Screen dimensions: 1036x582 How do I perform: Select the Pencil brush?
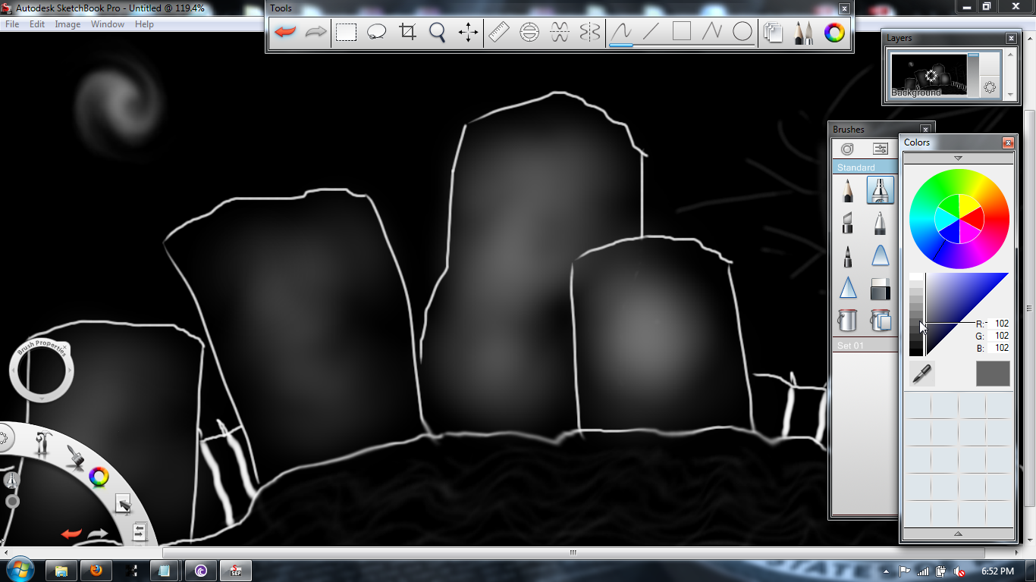point(848,190)
